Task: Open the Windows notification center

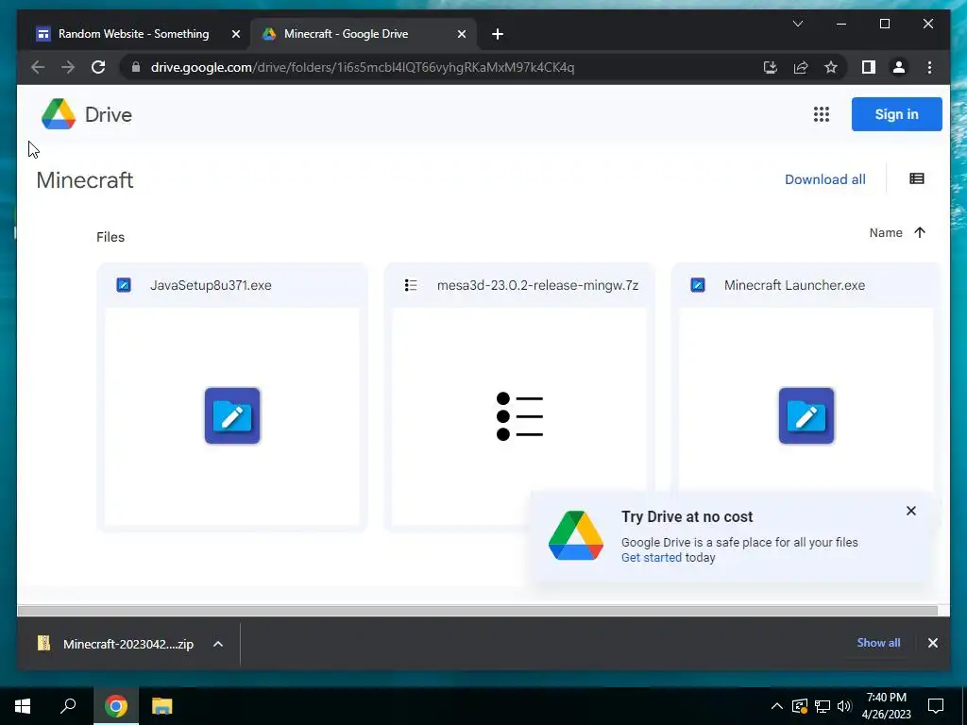Action: [x=936, y=706]
